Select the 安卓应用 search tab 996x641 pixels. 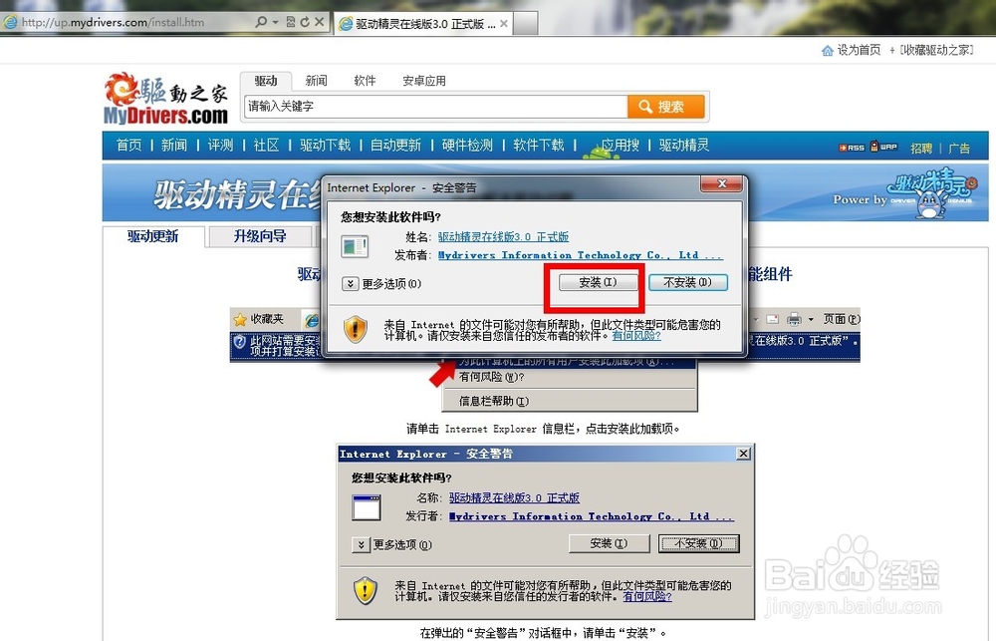tap(423, 81)
